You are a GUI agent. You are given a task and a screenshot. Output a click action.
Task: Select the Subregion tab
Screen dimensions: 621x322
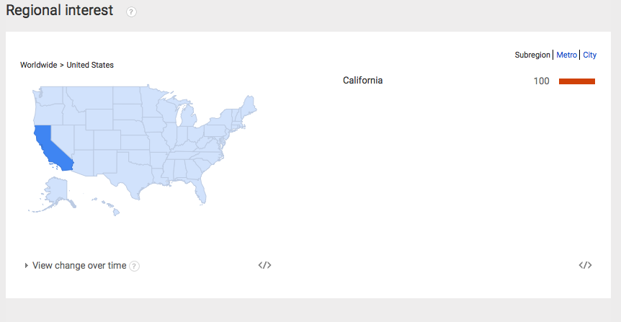click(532, 55)
